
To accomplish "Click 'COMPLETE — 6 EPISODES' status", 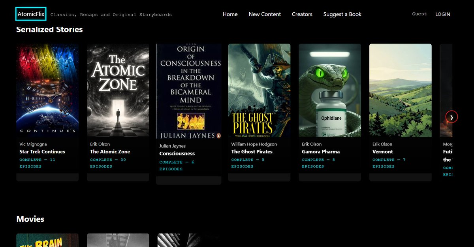I will point(177,166).
